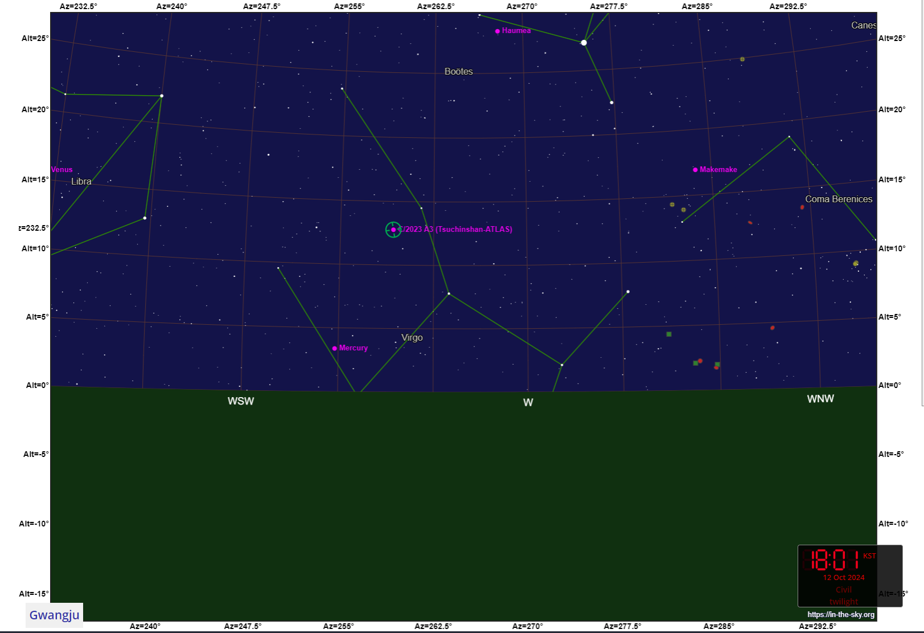
Task: Click the WSW compass direction label
Action: pos(241,401)
